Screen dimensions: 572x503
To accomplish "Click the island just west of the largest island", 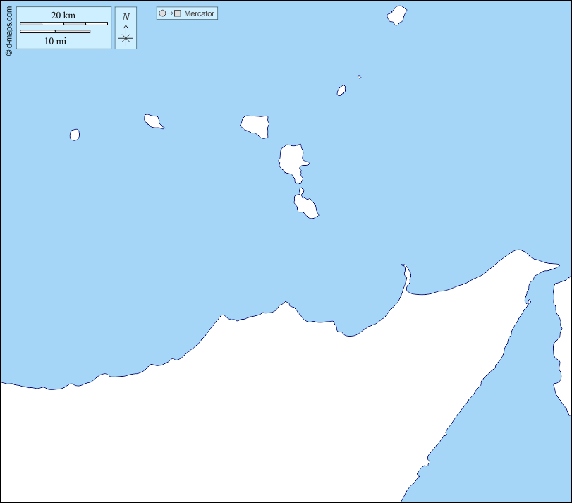I will tap(255, 126).
